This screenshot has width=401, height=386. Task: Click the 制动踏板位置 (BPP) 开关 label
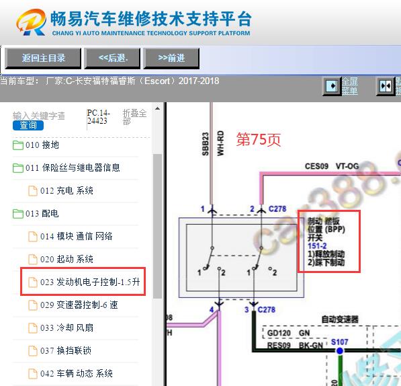326,229
